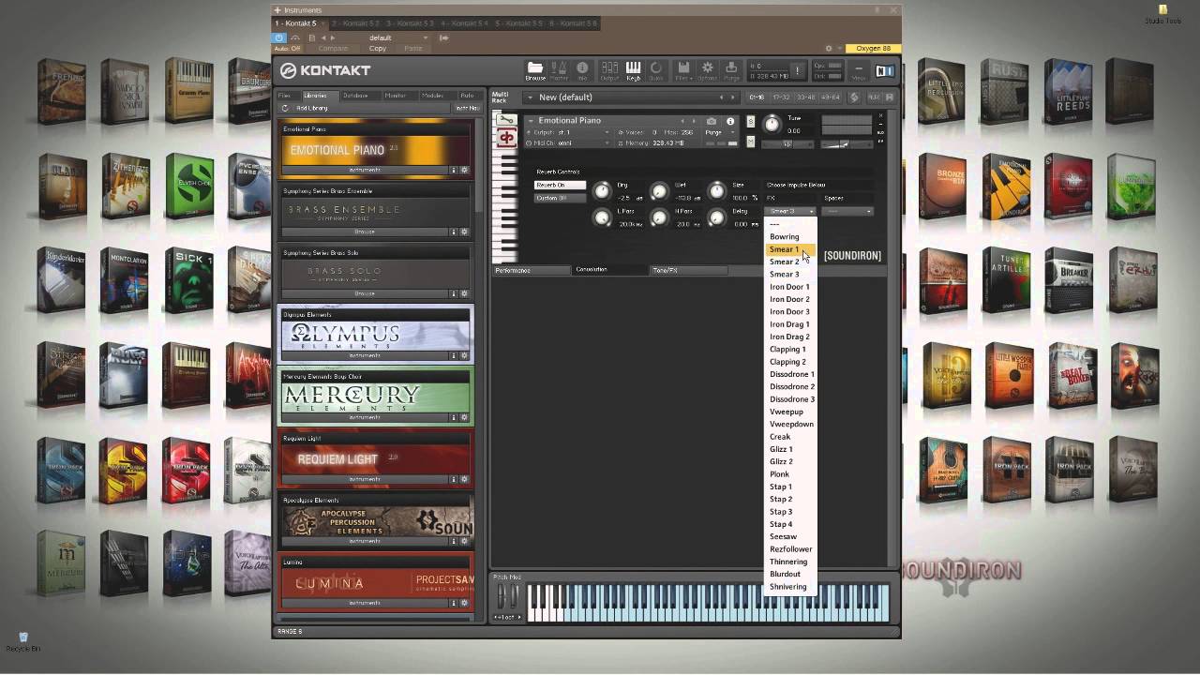The image size is (1200, 675).
Task: Open the Spaces impulse dropdown
Action: tap(847, 212)
